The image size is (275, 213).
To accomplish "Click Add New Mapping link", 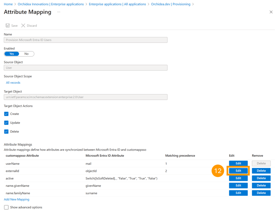I will tap(17, 199).
